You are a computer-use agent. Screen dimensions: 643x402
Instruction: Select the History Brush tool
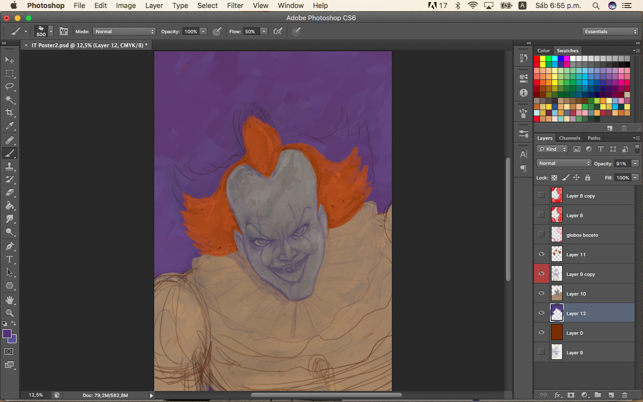pyautogui.click(x=10, y=179)
